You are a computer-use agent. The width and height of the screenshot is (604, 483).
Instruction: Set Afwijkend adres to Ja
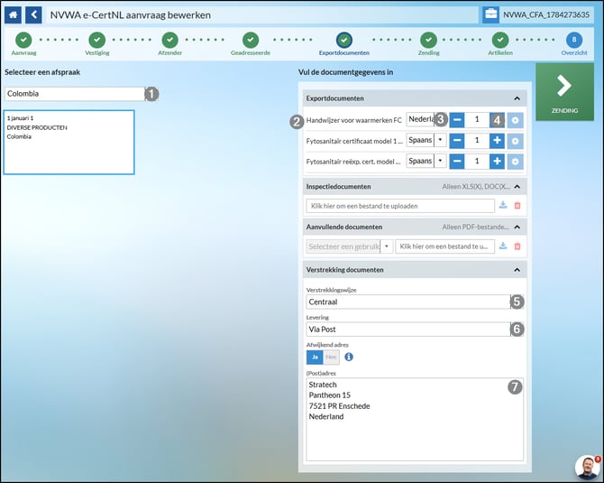[315, 358]
